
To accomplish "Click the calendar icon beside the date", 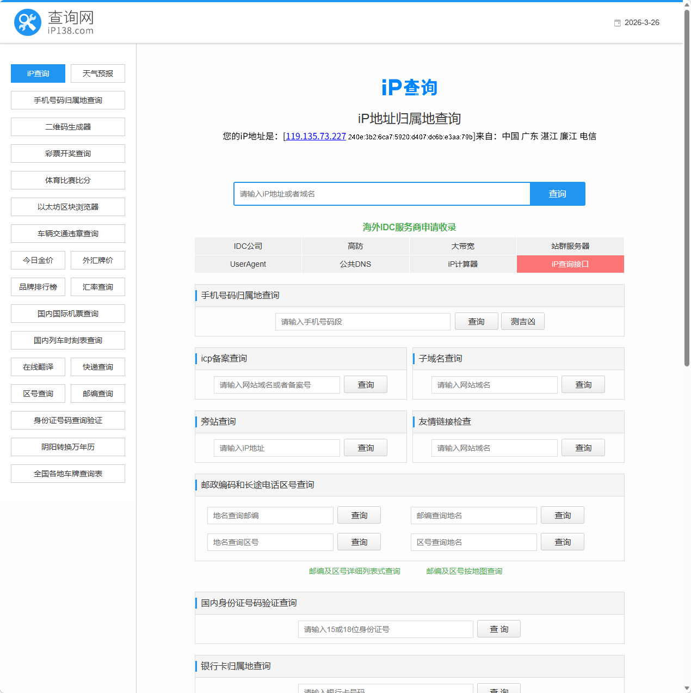I will tap(617, 22).
